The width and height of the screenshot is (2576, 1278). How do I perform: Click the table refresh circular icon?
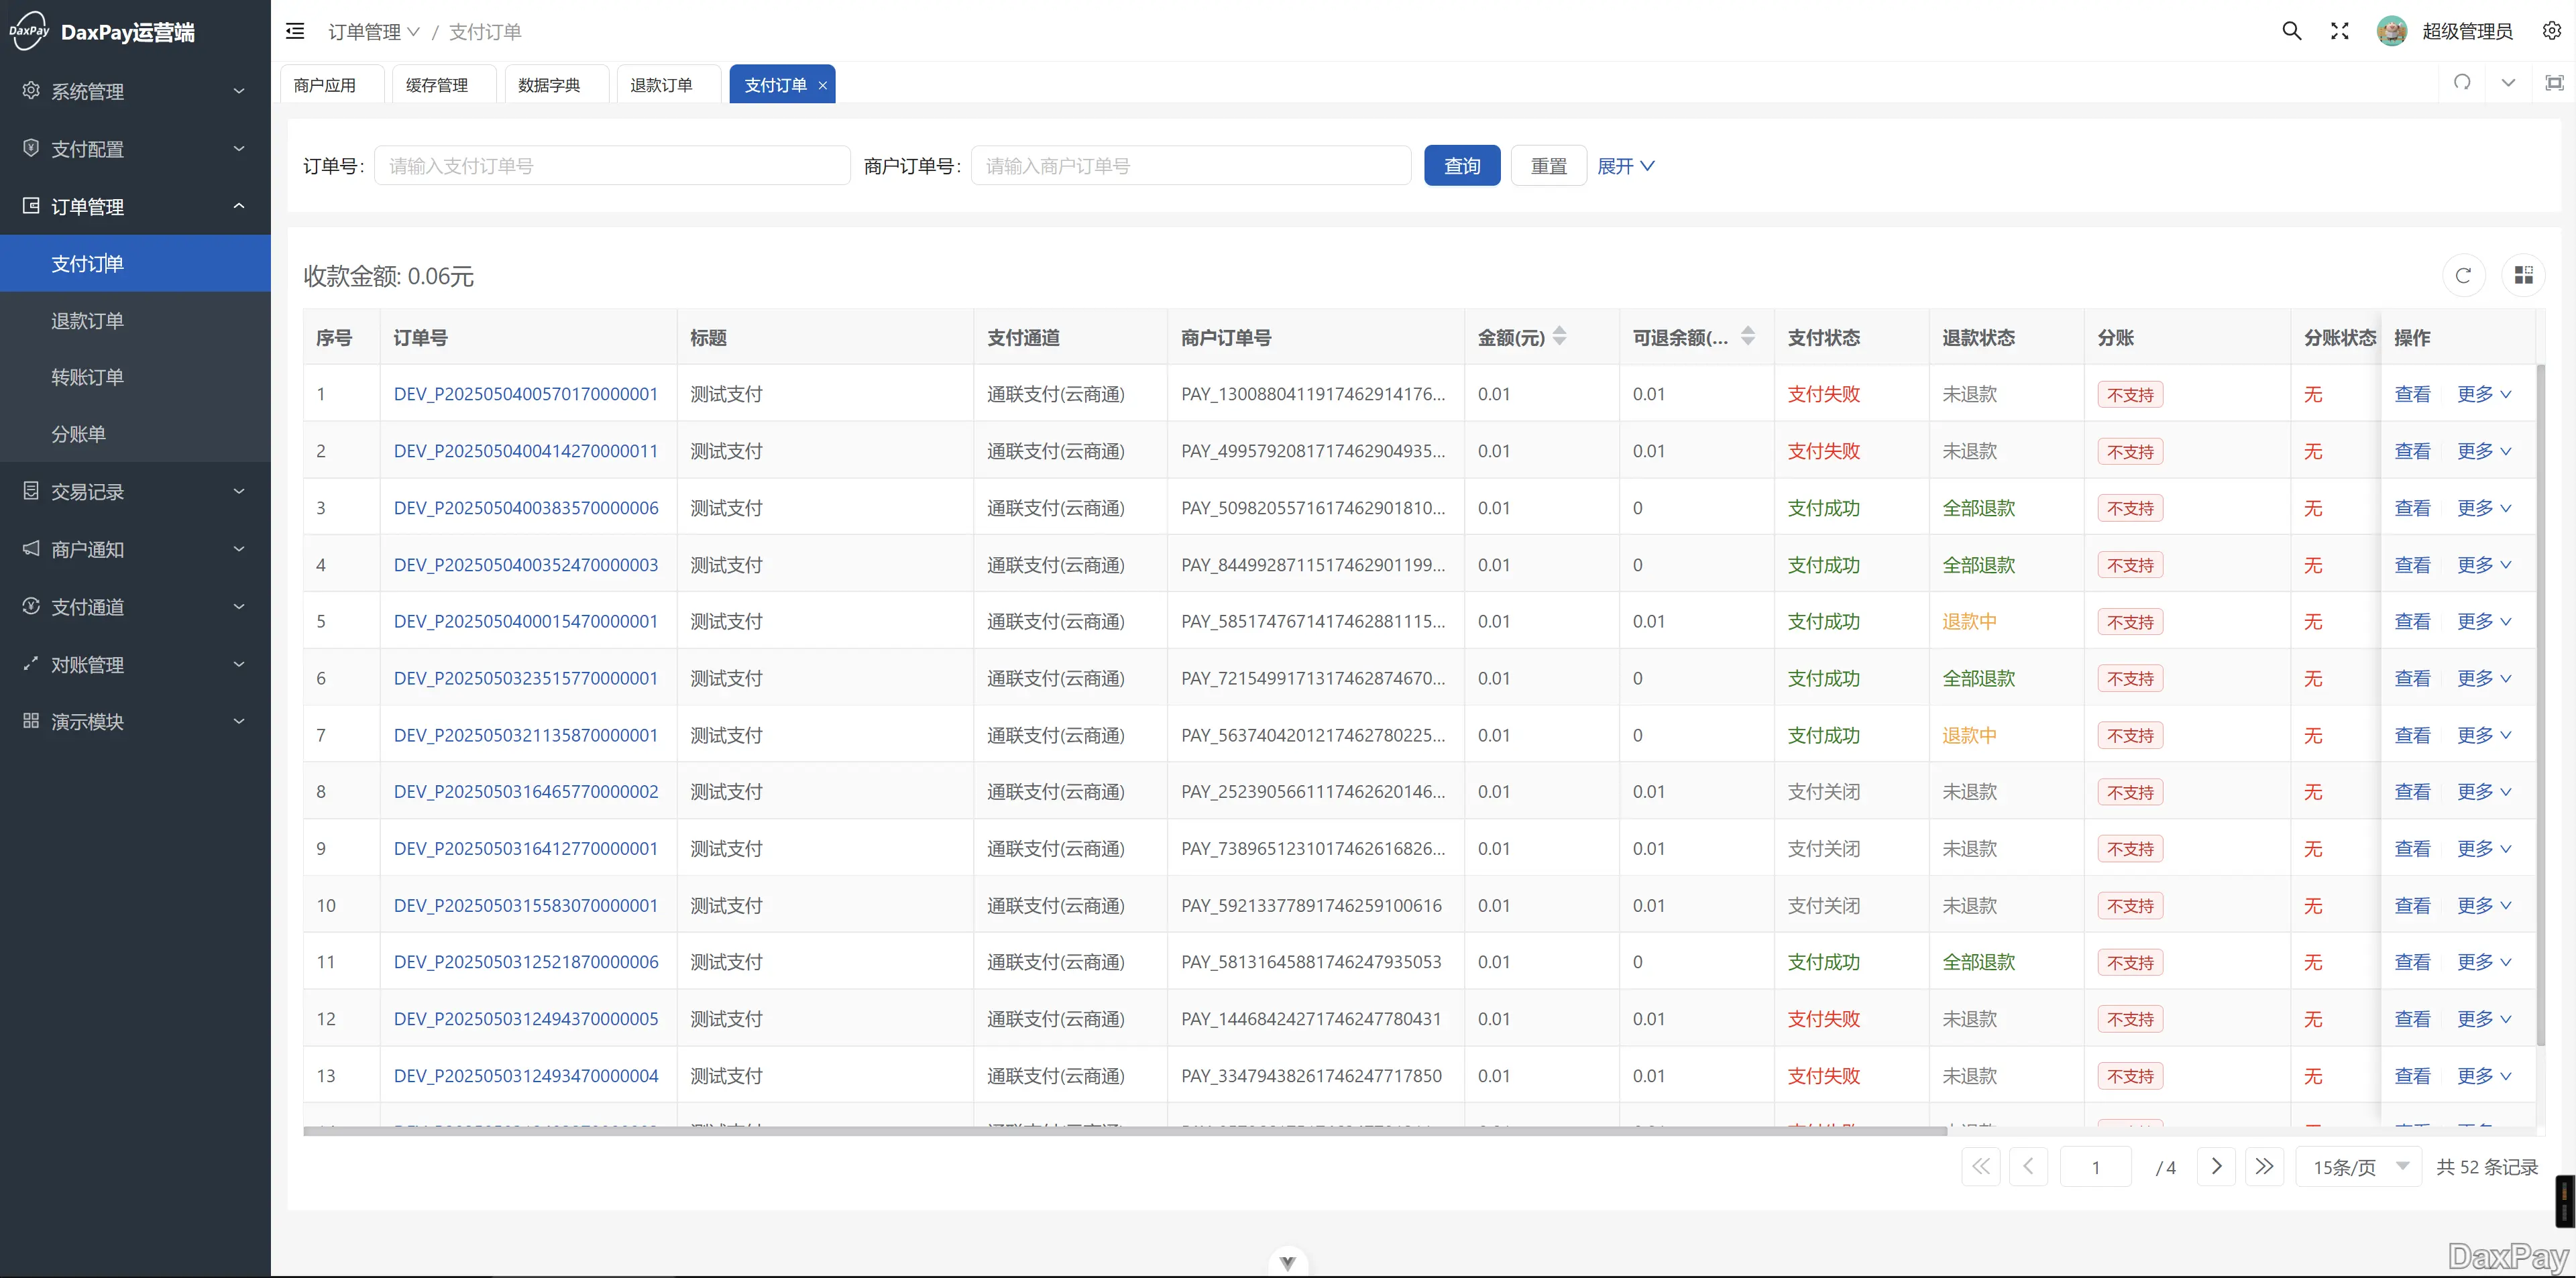coord(2463,276)
